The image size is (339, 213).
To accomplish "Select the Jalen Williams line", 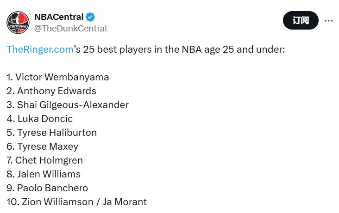I will [x=49, y=174].
